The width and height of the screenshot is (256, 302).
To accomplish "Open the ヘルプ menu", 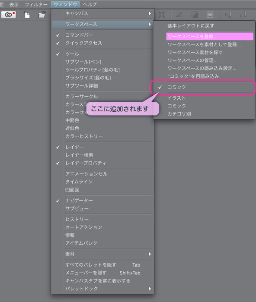I will (90, 4).
